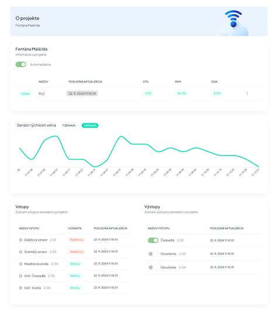Enable the Ozvučenie output switch
277x315 pixels.
click(x=153, y=268)
